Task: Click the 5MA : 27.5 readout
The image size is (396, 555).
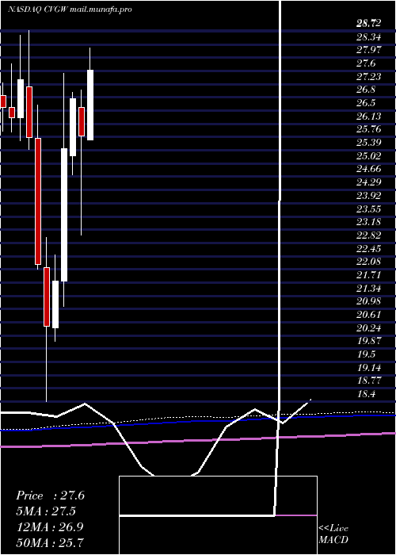Action: click(x=47, y=511)
